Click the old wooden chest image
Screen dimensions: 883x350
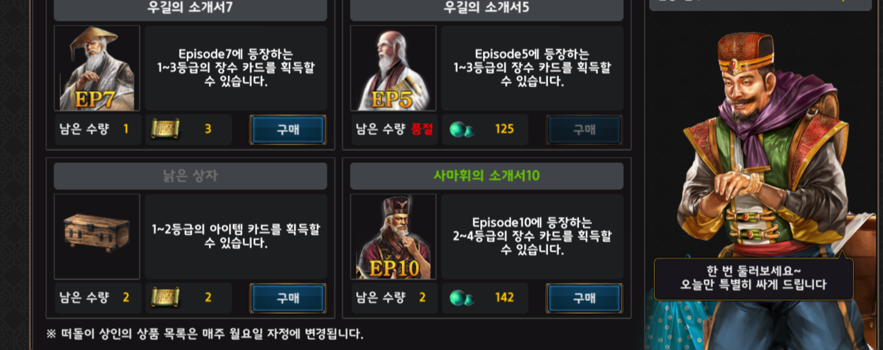(97, 232)
